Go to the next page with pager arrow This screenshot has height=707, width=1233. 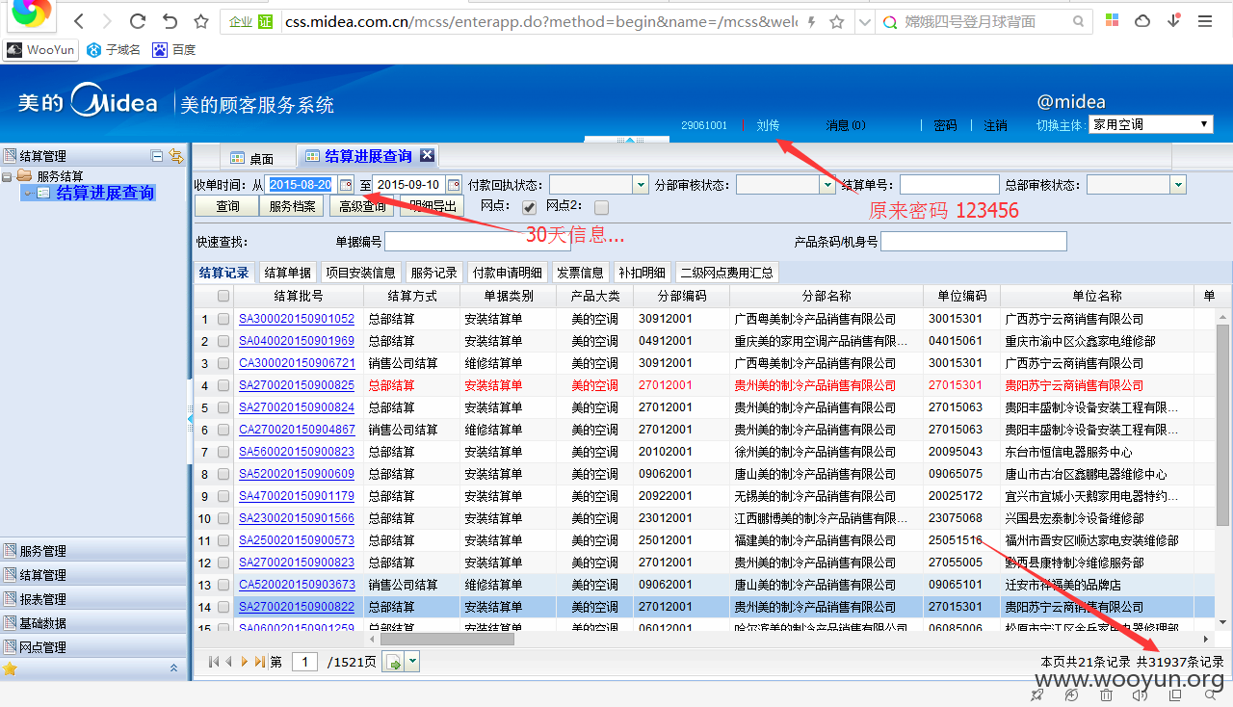click(245, 662)
